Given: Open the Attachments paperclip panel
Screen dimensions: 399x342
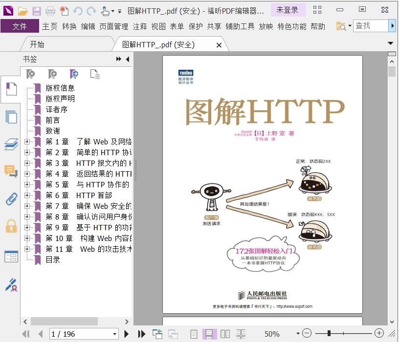Looking at the screenshot, I should coord(11,199).
